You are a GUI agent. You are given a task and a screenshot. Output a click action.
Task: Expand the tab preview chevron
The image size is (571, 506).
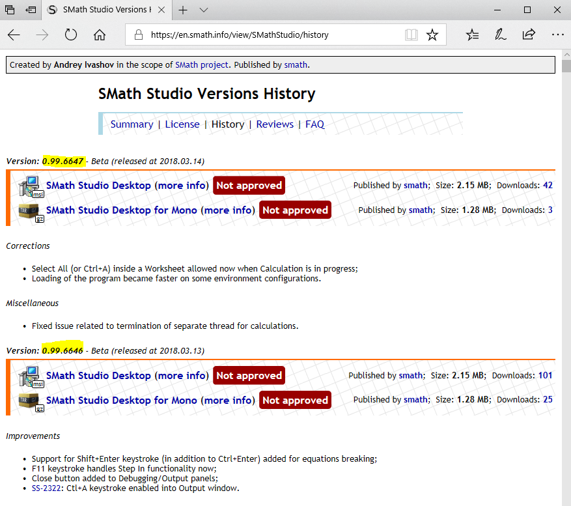[204, 10]
